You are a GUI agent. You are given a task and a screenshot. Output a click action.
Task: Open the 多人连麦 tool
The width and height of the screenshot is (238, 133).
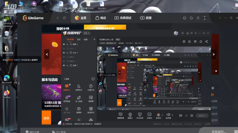point(79,99)
